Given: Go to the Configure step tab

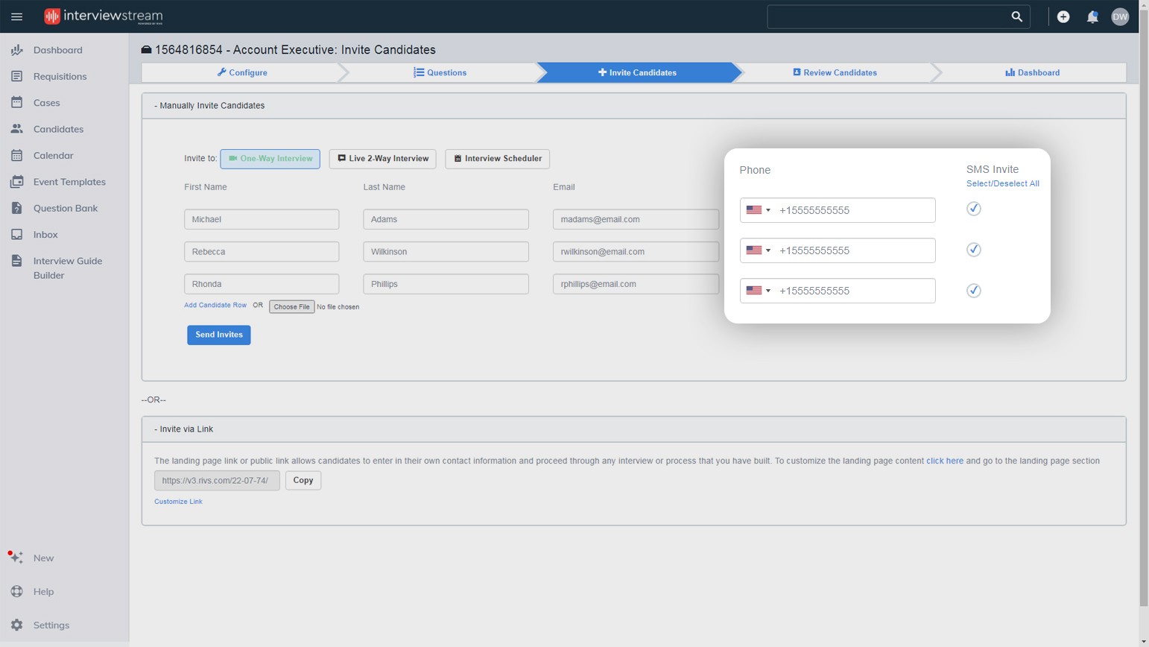Looking at the screenshot, I should tap(242, 72).
